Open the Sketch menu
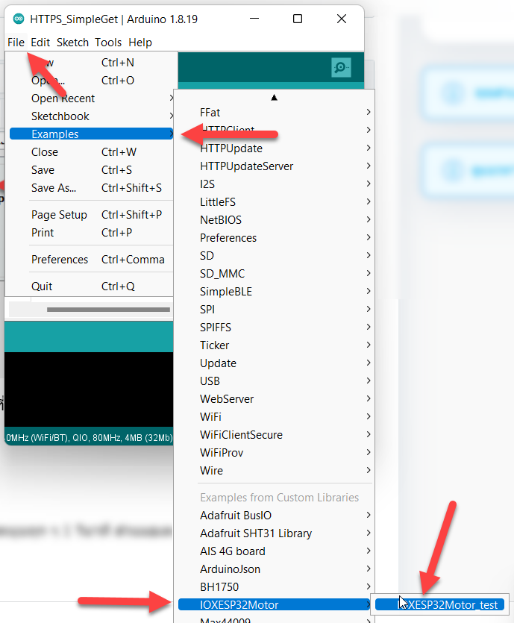Image resolution: width=514 pixels, height=623 pixels. pos(72,43)
